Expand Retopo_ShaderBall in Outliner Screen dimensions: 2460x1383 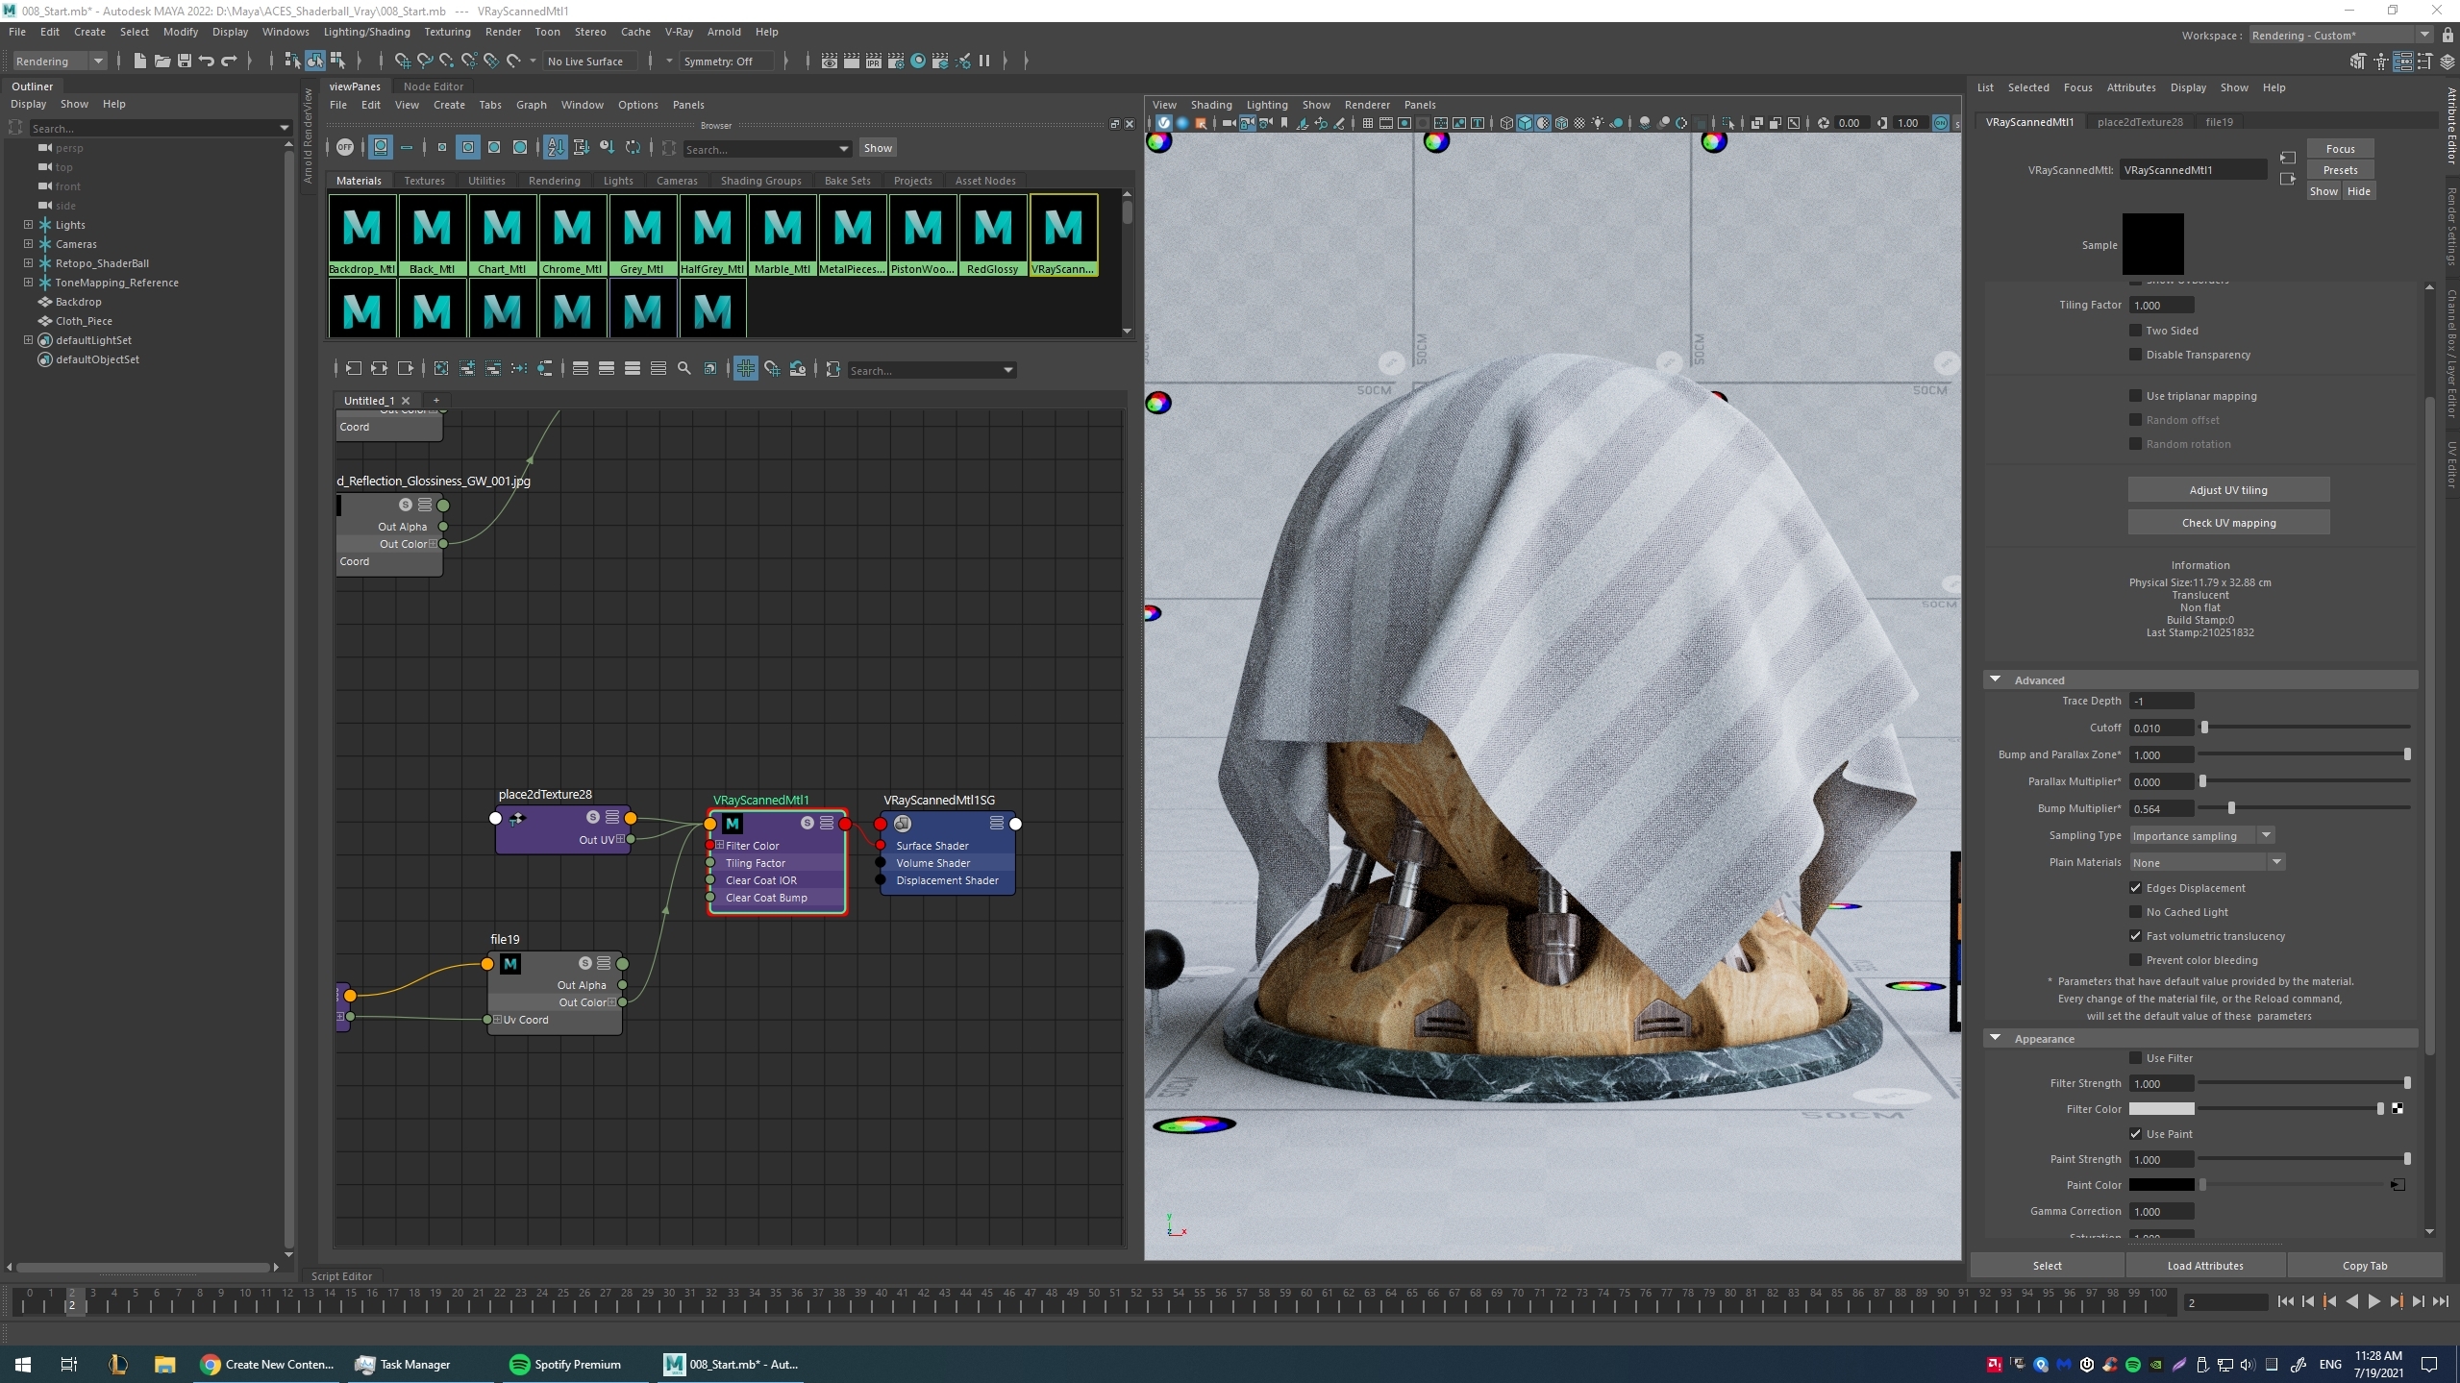29,262
